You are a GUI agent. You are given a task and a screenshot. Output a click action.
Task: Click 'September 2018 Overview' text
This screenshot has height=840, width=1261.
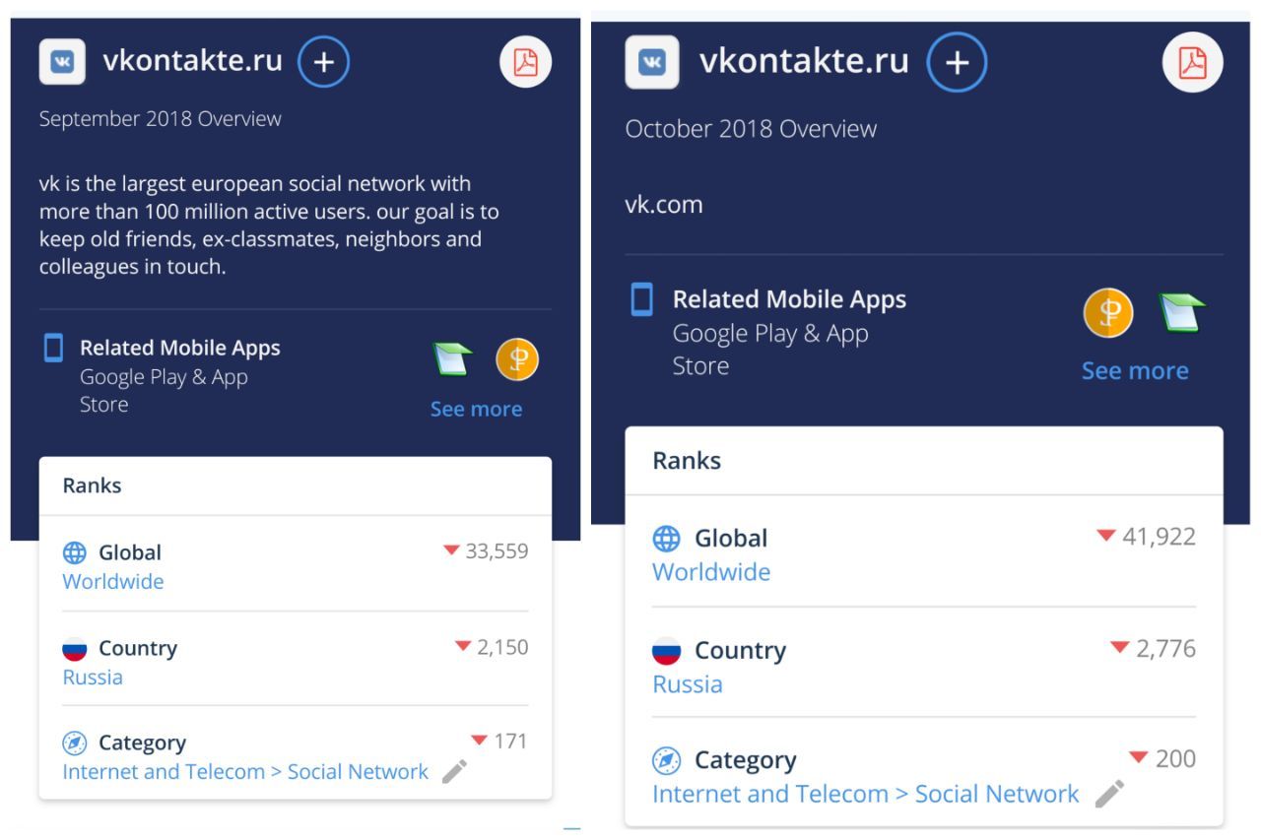click(160, 119)
